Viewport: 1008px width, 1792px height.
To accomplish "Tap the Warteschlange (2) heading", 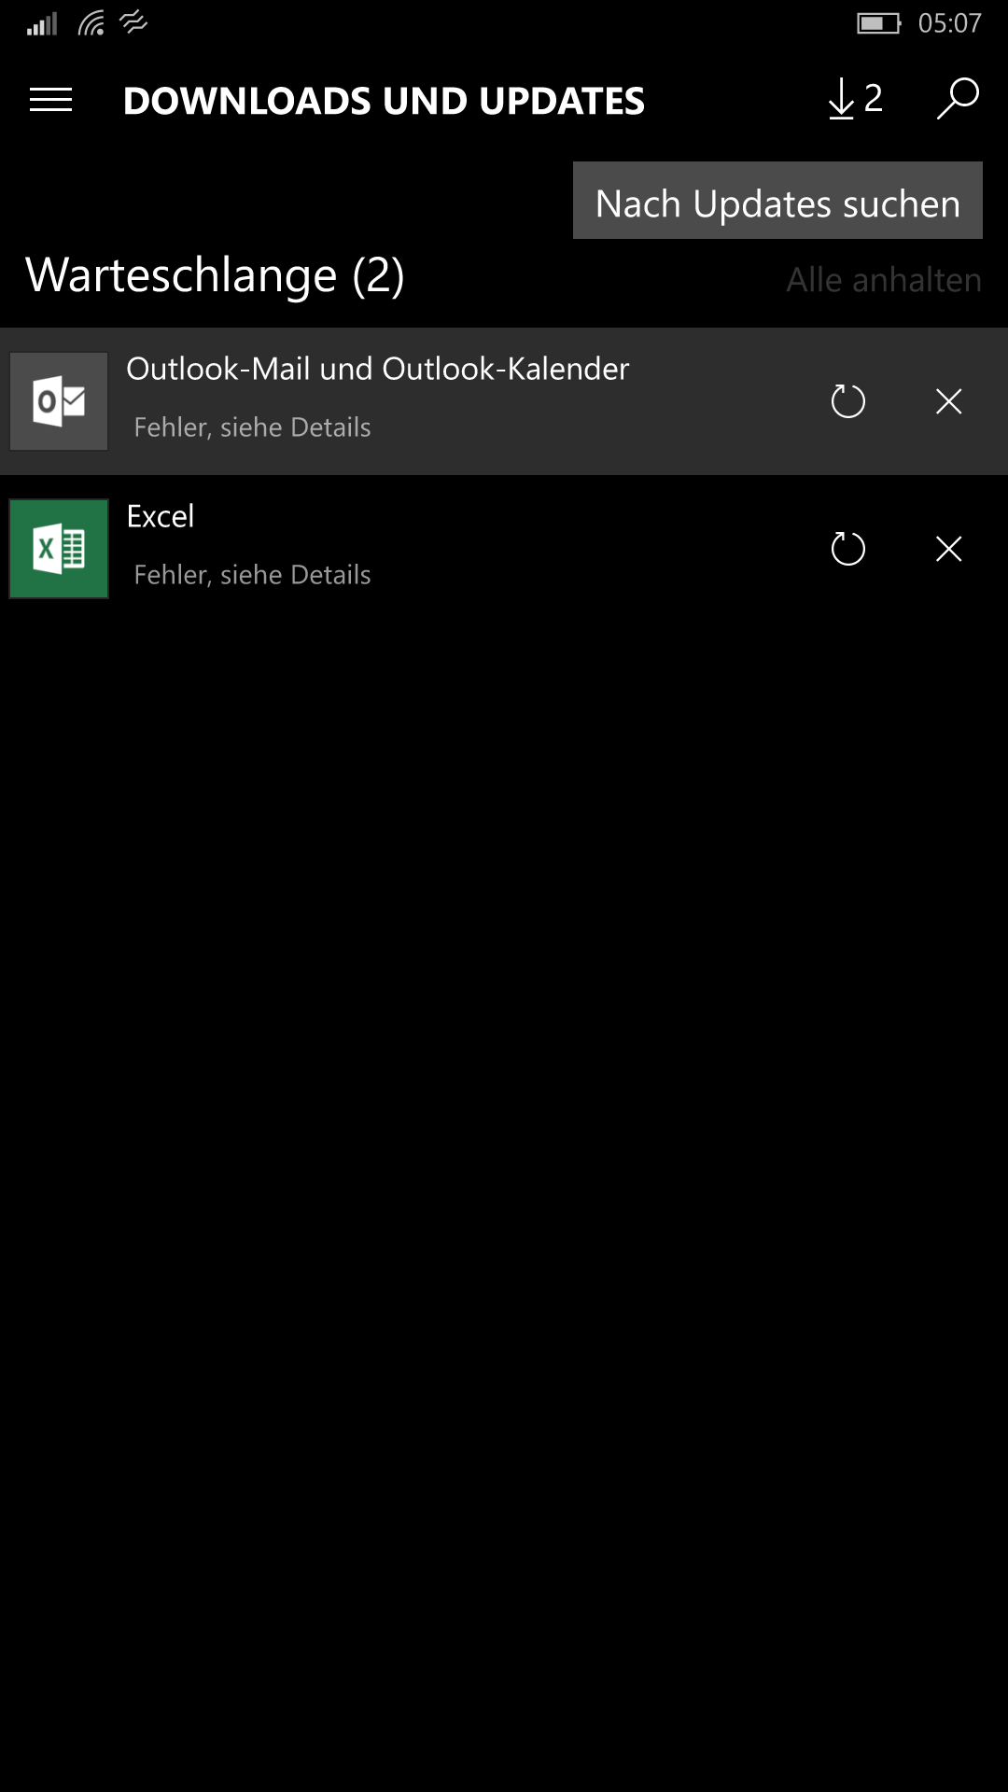I will tap(215, 275).
